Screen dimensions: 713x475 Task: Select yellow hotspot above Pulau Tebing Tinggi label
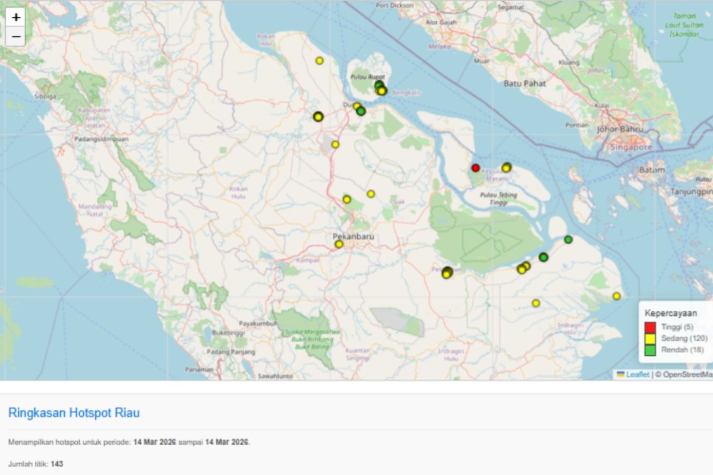click(x=506, y=168)
